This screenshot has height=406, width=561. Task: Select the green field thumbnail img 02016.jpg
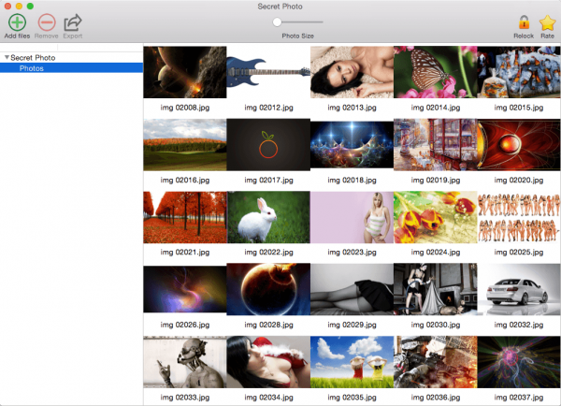185,145
